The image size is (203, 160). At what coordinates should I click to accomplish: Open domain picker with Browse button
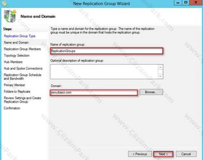click(151, 92)
